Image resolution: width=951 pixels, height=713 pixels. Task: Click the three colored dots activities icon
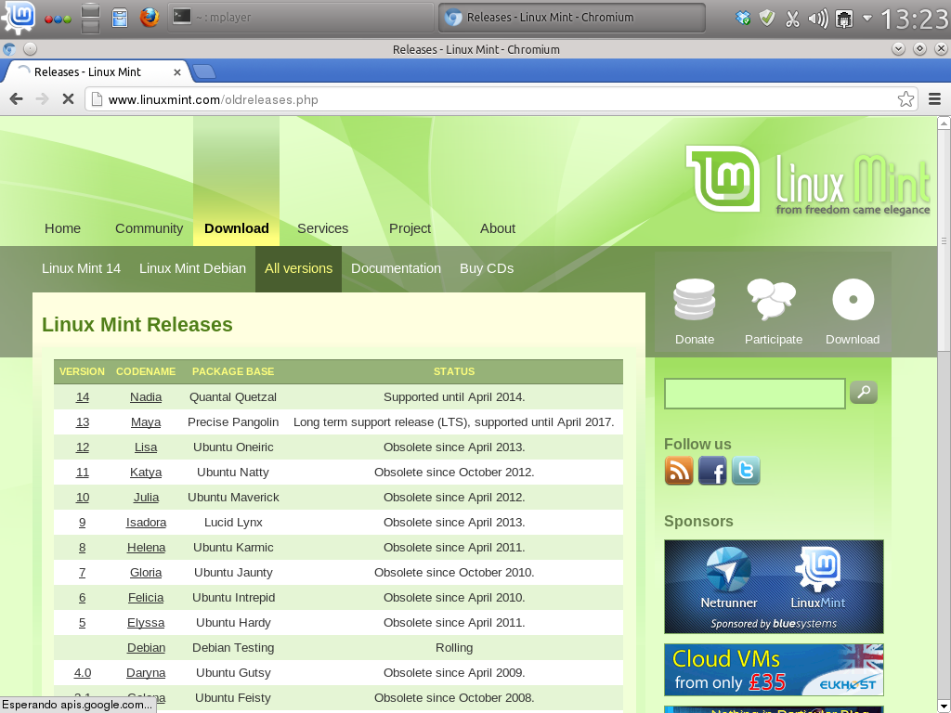click(x=59, y=19)
